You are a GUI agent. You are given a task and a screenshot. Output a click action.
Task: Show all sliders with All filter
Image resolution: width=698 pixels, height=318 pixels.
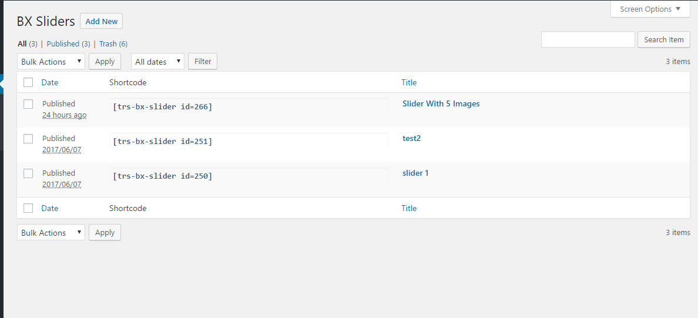tap(22, 43)
